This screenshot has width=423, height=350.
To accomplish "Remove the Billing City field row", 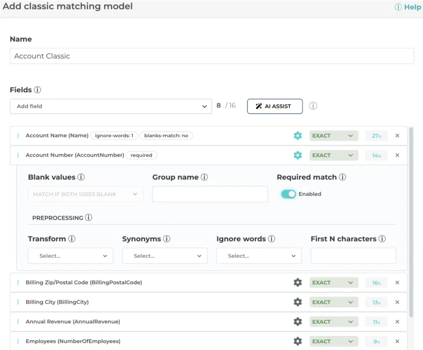I will tap(397, 302).
